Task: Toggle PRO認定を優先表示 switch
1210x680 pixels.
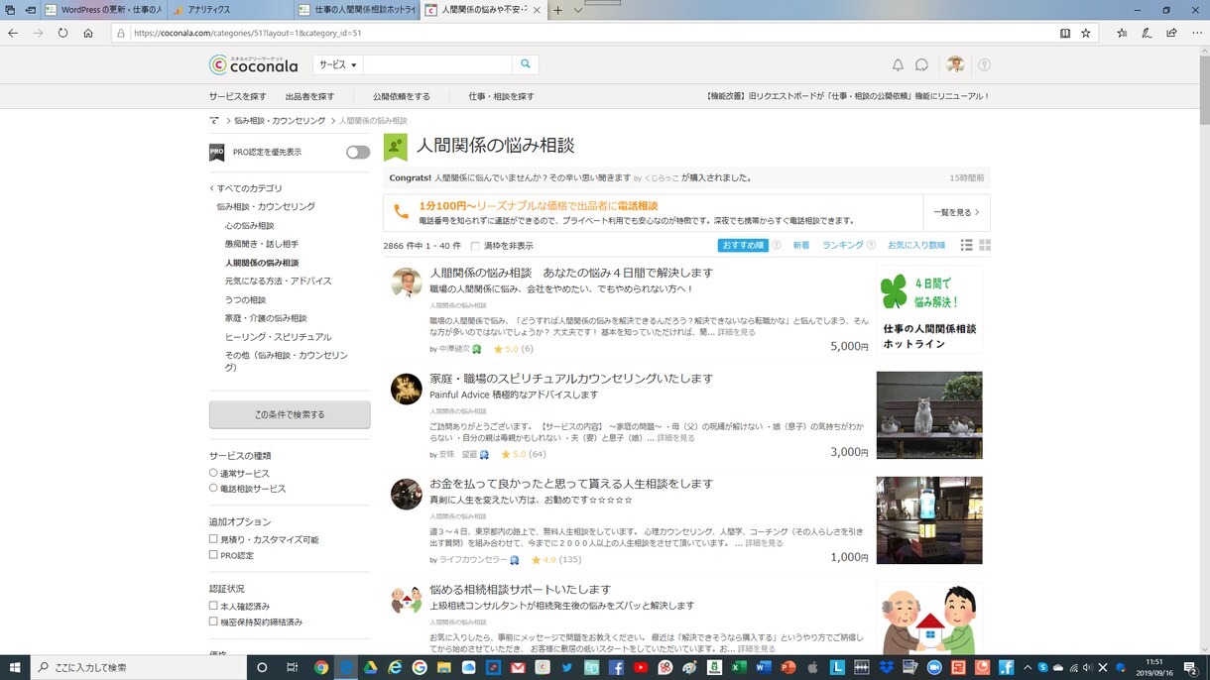Action: point(358,153)
